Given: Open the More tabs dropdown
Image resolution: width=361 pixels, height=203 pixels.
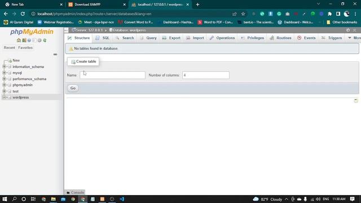Looking at the screenshot, I should [354, 38].
